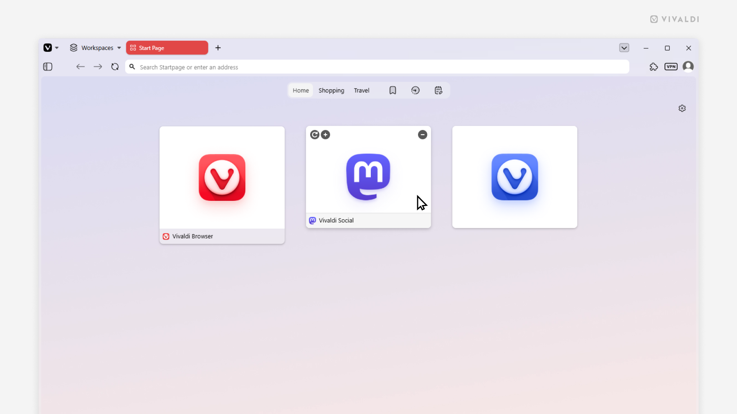Open start page settings gear

[x=682, y=108]
